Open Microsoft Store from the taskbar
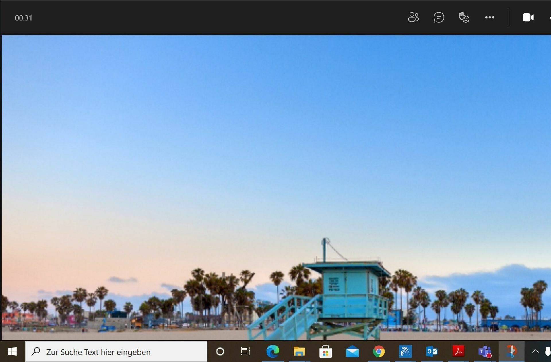551x362 pixels. tap(325, 351)
